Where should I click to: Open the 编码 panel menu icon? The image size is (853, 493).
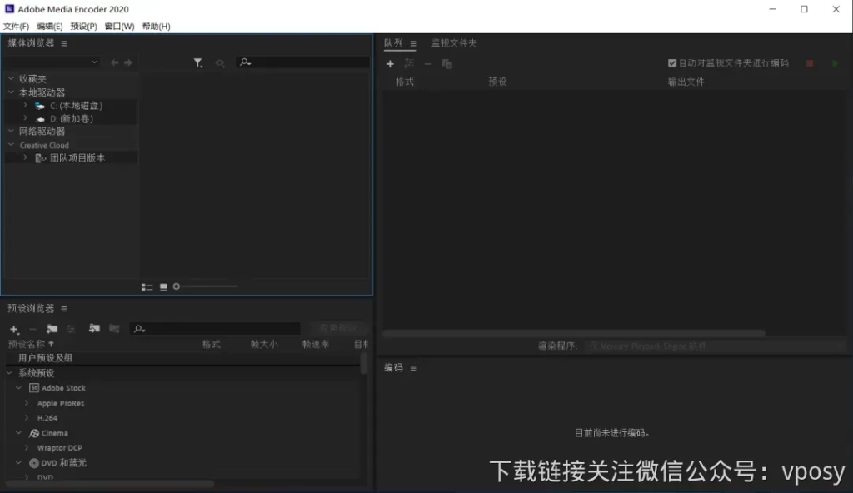point(413,368)
